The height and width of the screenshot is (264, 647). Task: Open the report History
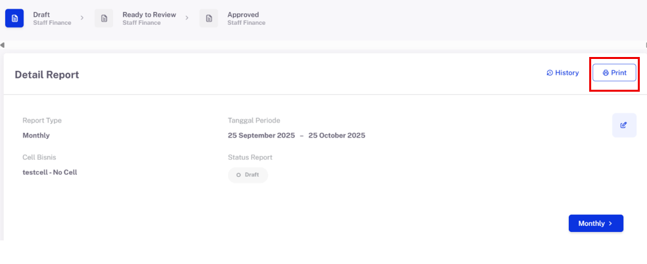563,73
